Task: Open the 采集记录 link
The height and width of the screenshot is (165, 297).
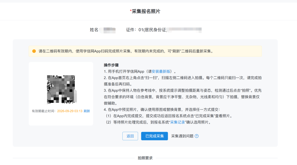Action: (177, 122)
